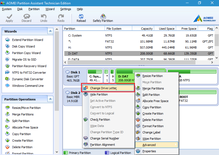Click Allocate Free Space sidebar icon
The height and width of the screenshot is (155, 219).
click(x=7, y=127)
